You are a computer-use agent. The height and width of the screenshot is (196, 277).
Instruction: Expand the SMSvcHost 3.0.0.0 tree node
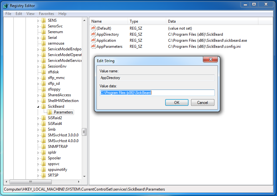pos(38,135)
